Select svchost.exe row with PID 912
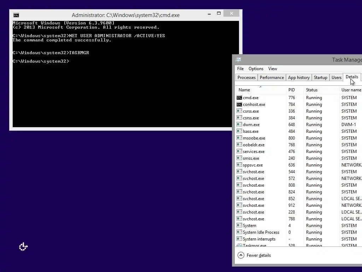This screenshot has width=362, height=272. pos(299,205)
